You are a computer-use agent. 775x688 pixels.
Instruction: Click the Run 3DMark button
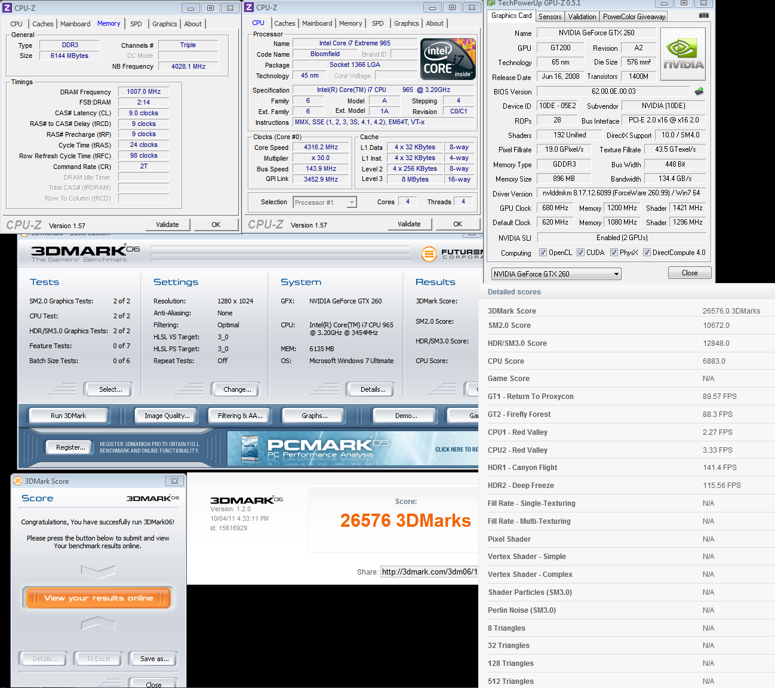[x=68, y=416]
